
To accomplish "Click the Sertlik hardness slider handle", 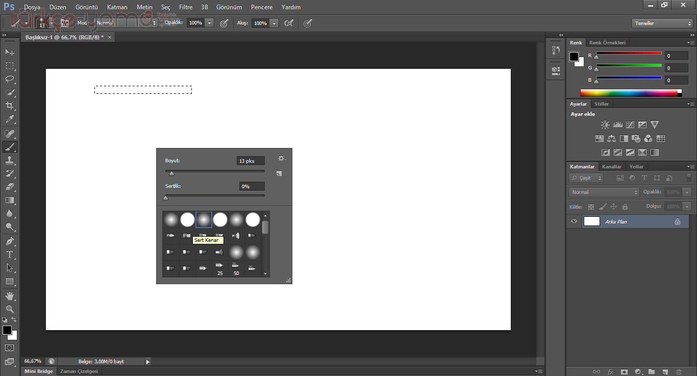I will tap(165, 197).
